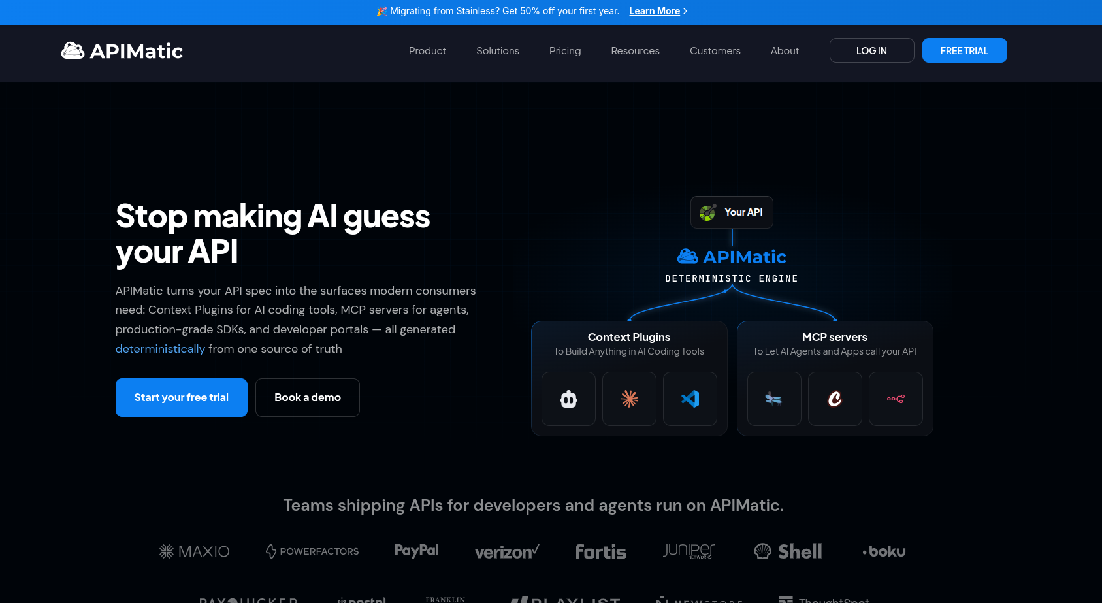
Task: Click the MCP servers card heading
Action: click(x=835, y=337)
